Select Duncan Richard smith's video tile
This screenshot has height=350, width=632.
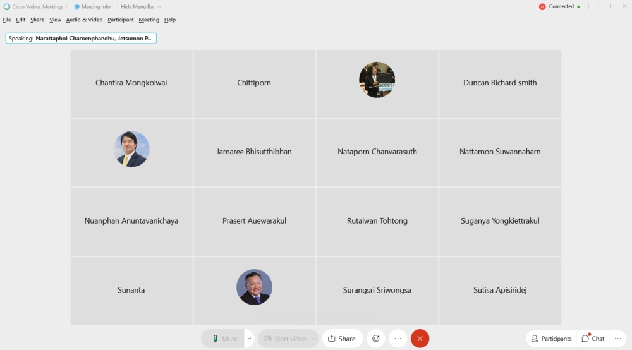pyautogui.click(x=500, y=83)
